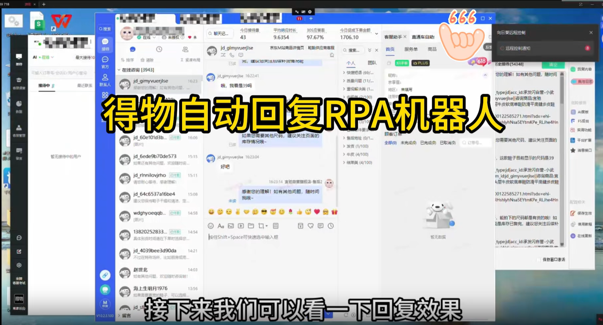Viewport: 603px width, 325px height.
Task: Open AI面板 in RPA side menu
Action: [x=580, y=112]
